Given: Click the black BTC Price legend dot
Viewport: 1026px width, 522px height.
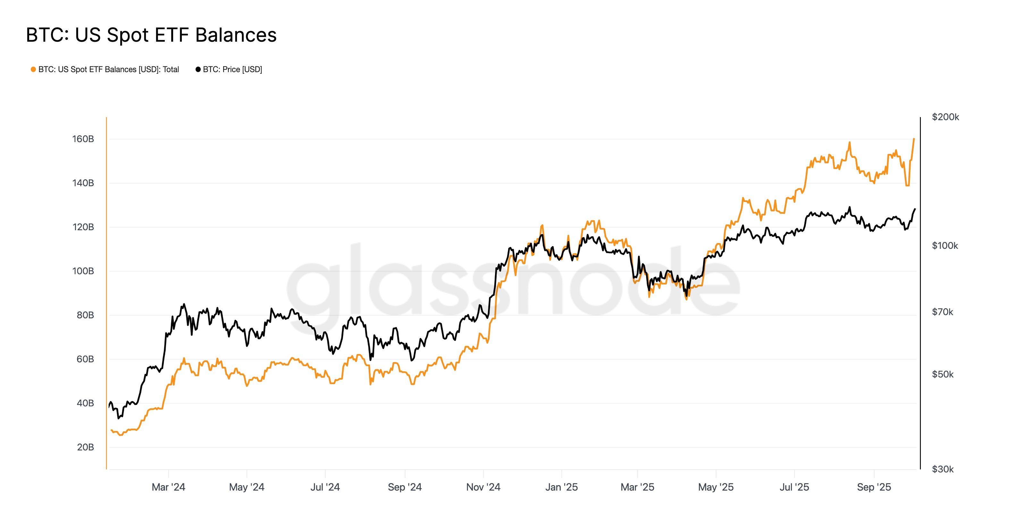Looking at the screenshot, I should coord(198,70).
